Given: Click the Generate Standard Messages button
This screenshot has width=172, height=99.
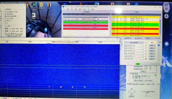Looking at the screenshot, I should pos(134,43).
